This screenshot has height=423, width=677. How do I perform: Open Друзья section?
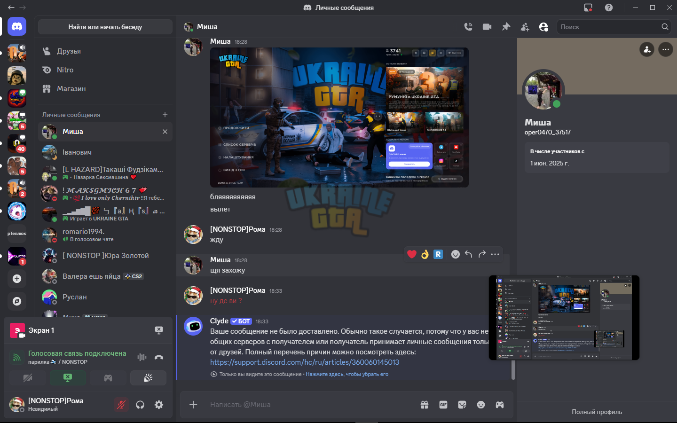105,51
